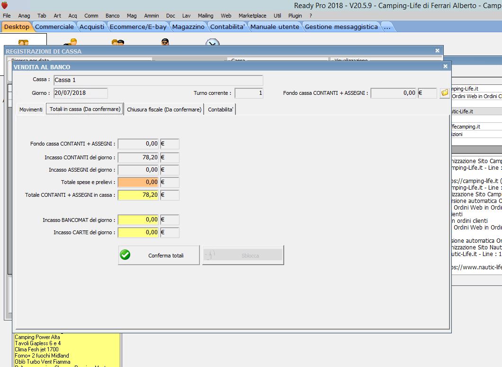The height and width of the screenshot is (367, 502).
Task: Select the 'Oblò Turbo Vent Fiamma' note line
Action: (x=43, y=362)
